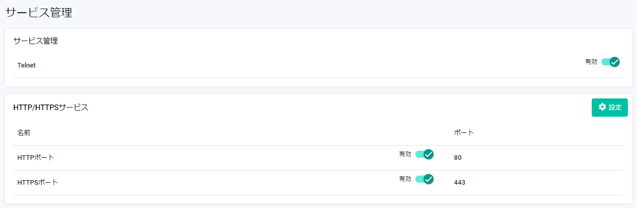Click the 有効 label in HTTPポート row
Image resolution: width=637 pixels, height=208 pixels.
pyautogui.click(x=405, y=154)
